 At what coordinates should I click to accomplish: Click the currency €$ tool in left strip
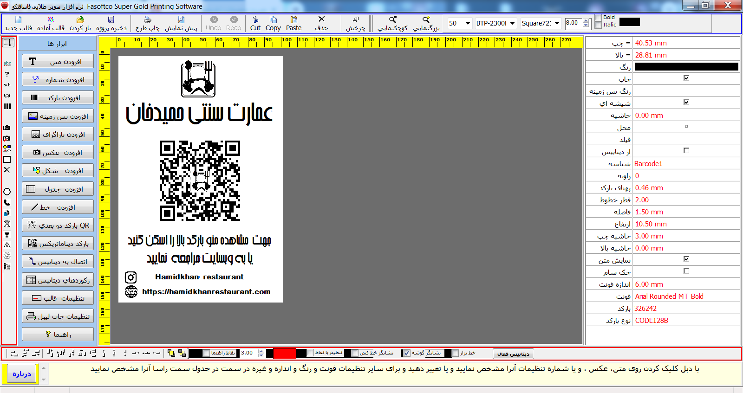click(7, 96)
